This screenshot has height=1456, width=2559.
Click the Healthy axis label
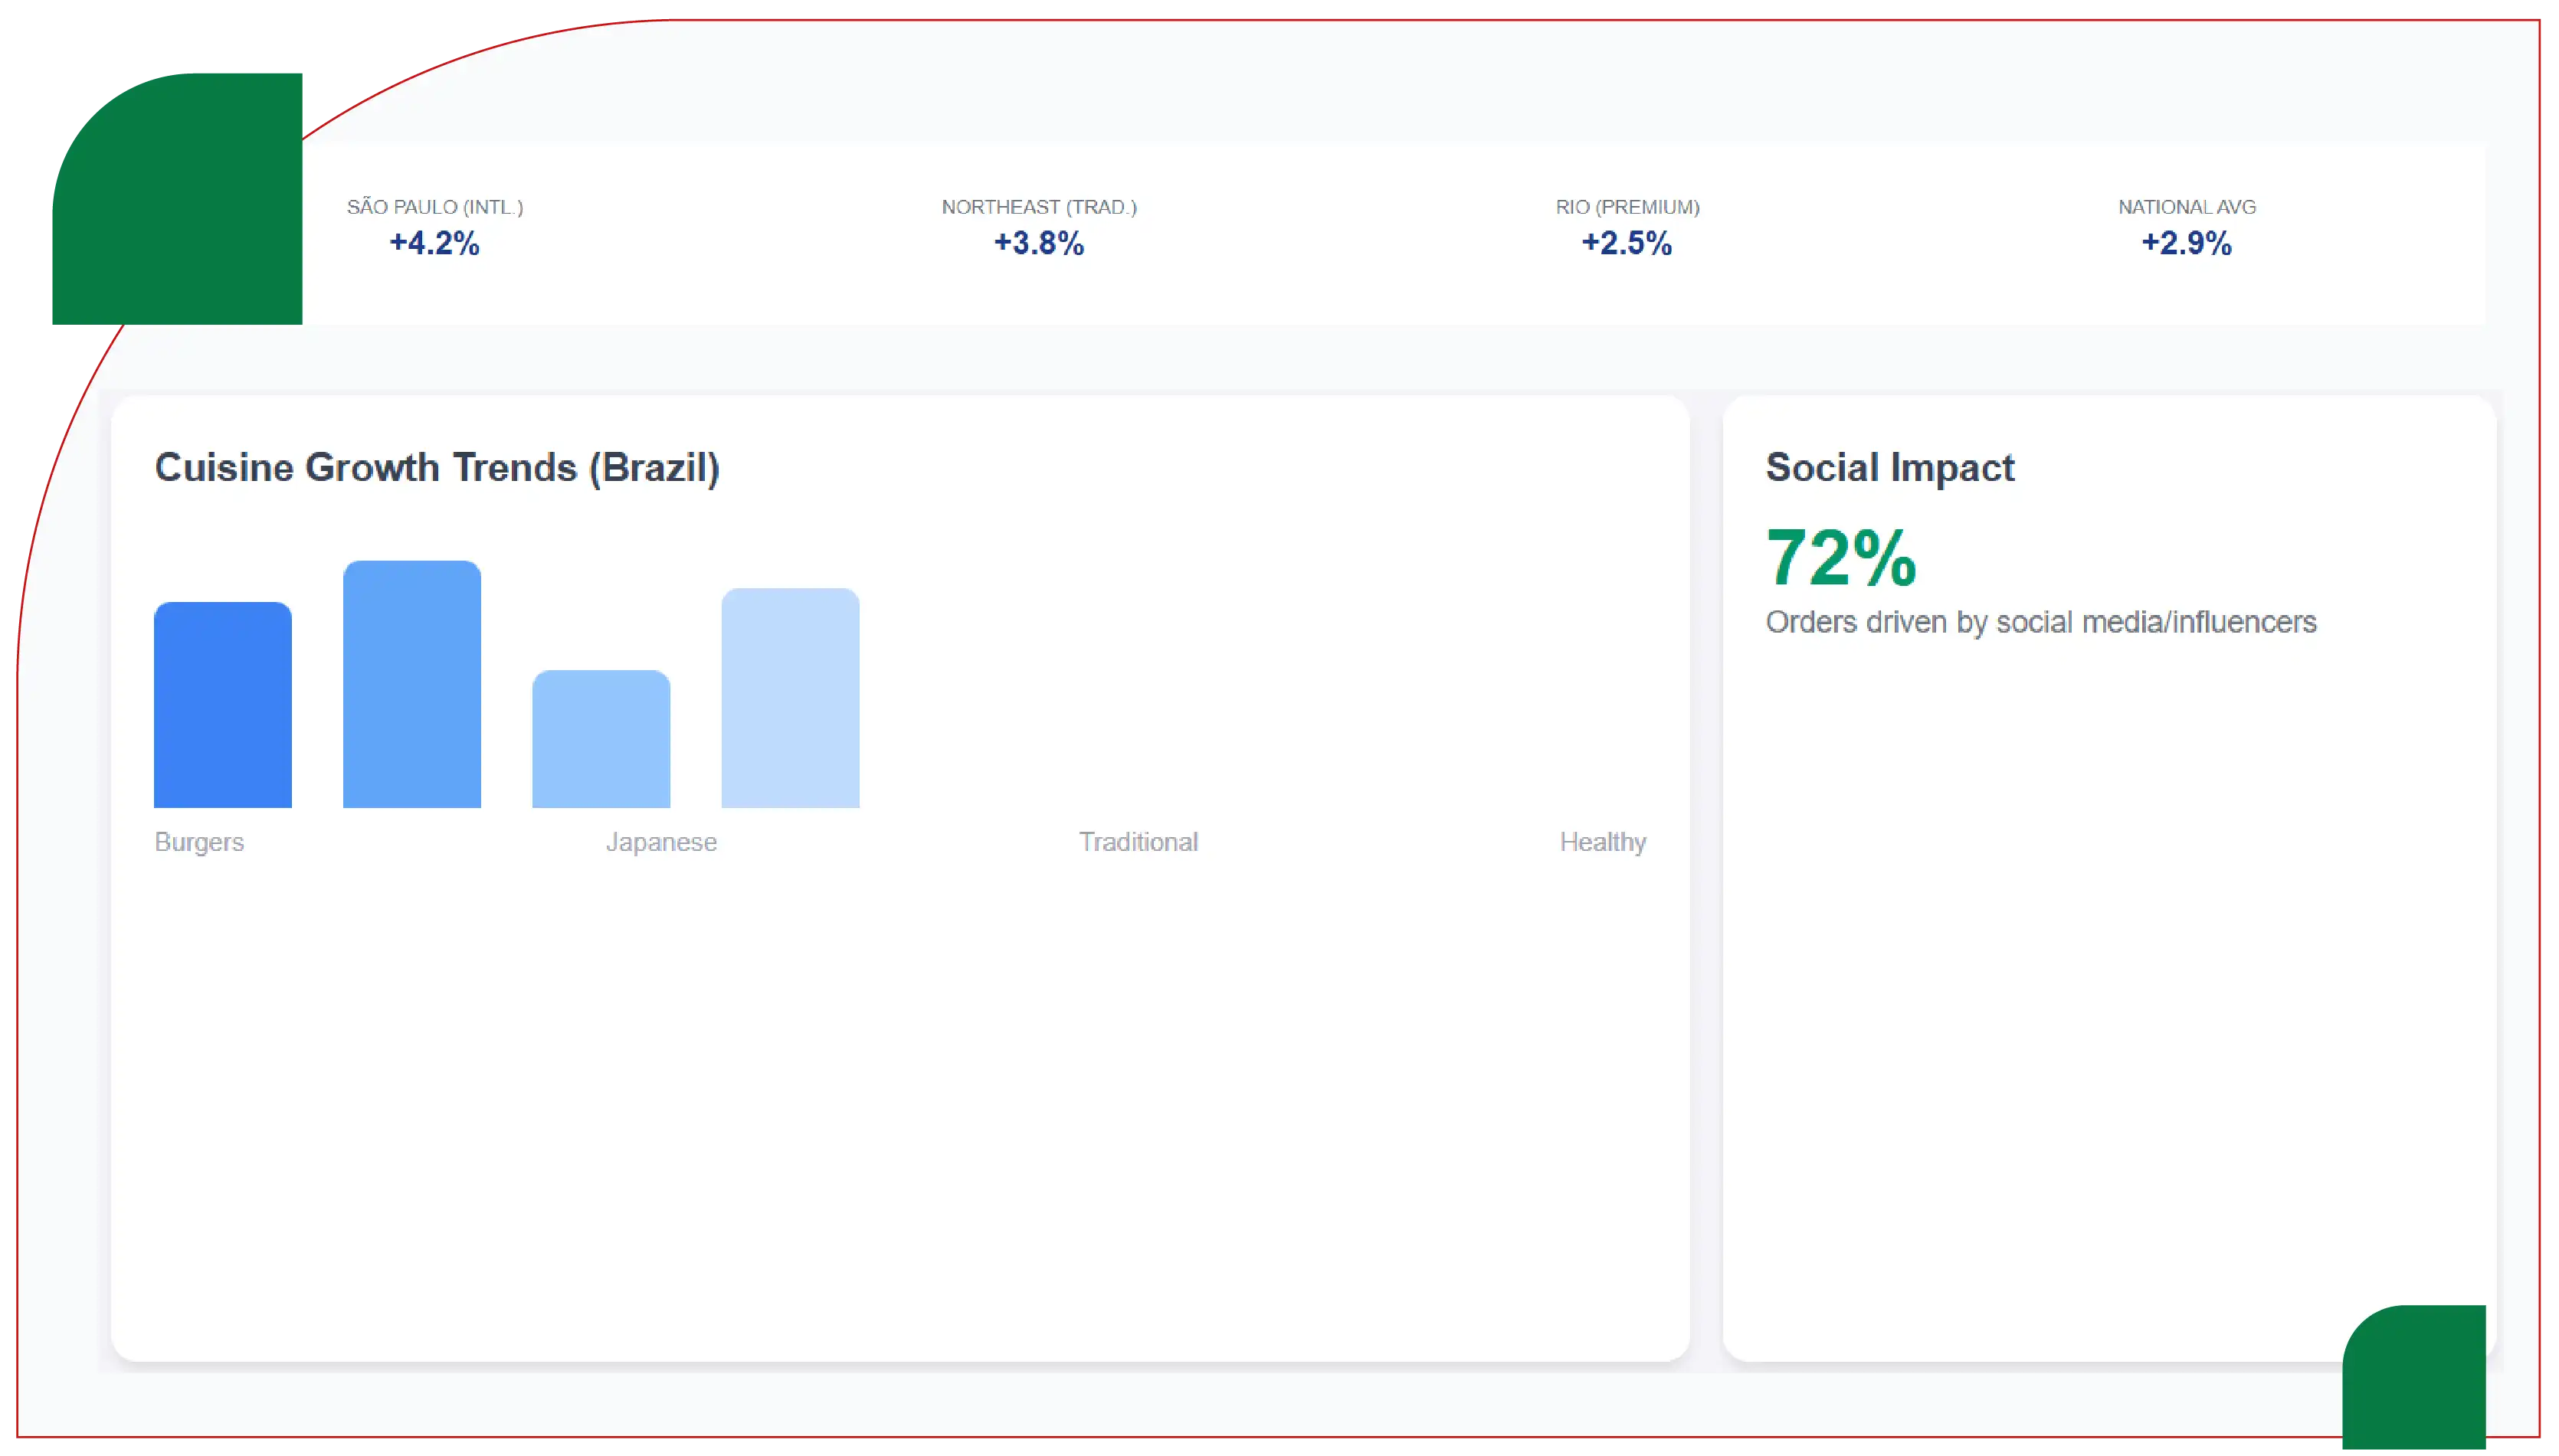point(1603,842)
